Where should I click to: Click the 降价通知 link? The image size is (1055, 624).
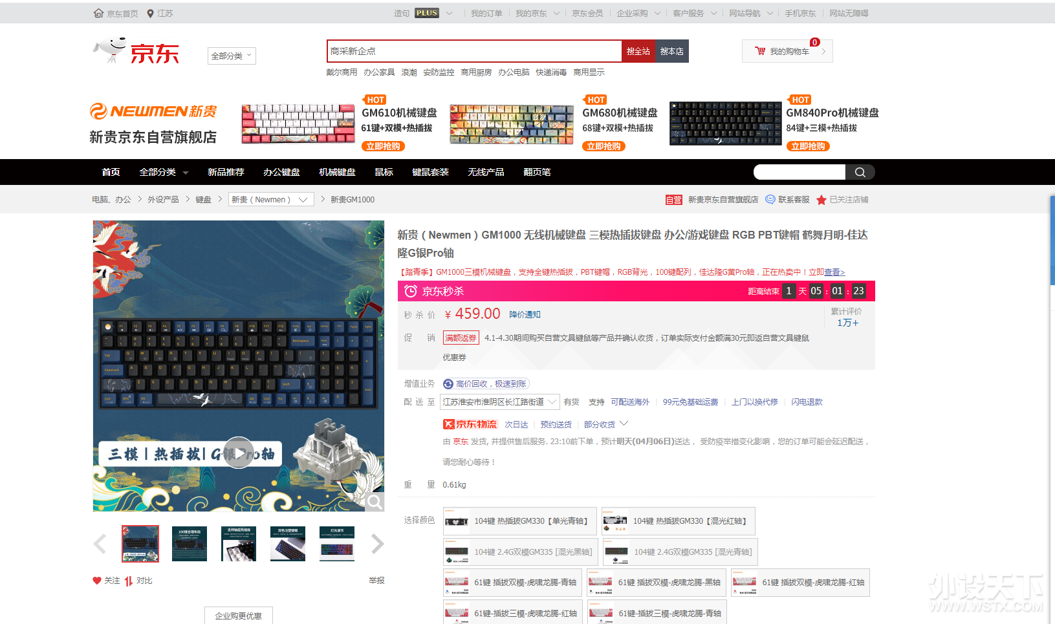coord(525,315)
